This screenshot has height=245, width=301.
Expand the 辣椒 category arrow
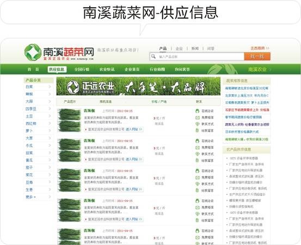[x=50, y=94]
